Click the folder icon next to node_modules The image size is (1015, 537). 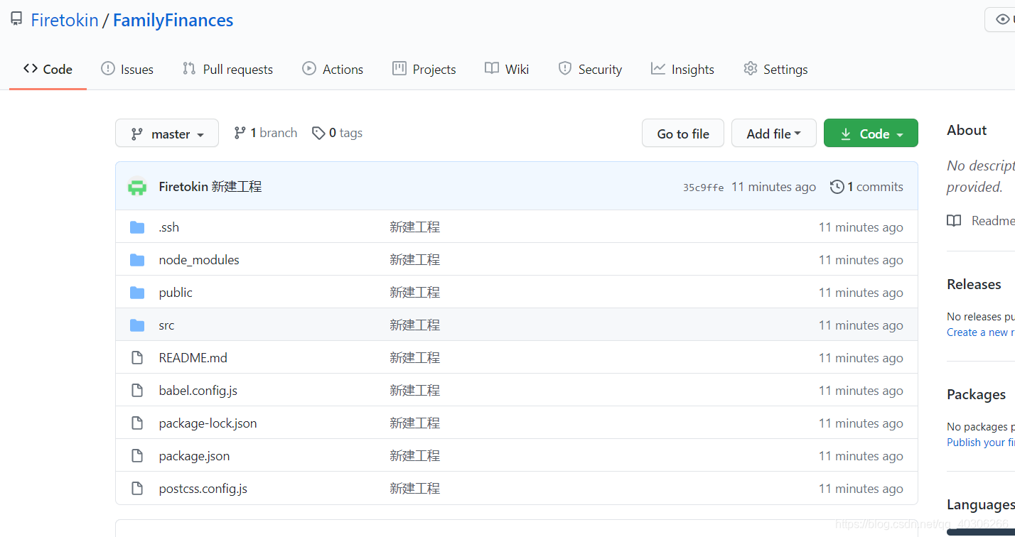137,260
